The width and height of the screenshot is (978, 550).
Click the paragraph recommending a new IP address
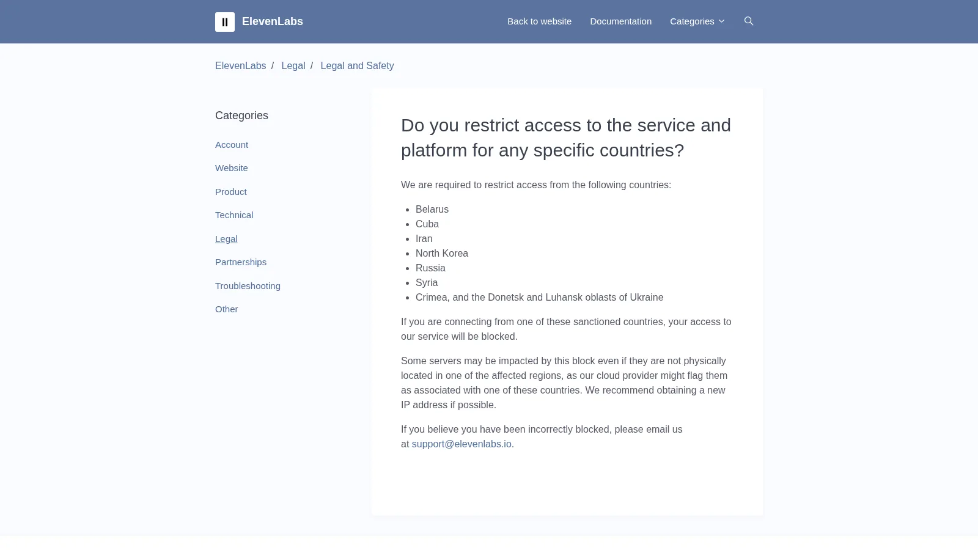pos(564,383)
